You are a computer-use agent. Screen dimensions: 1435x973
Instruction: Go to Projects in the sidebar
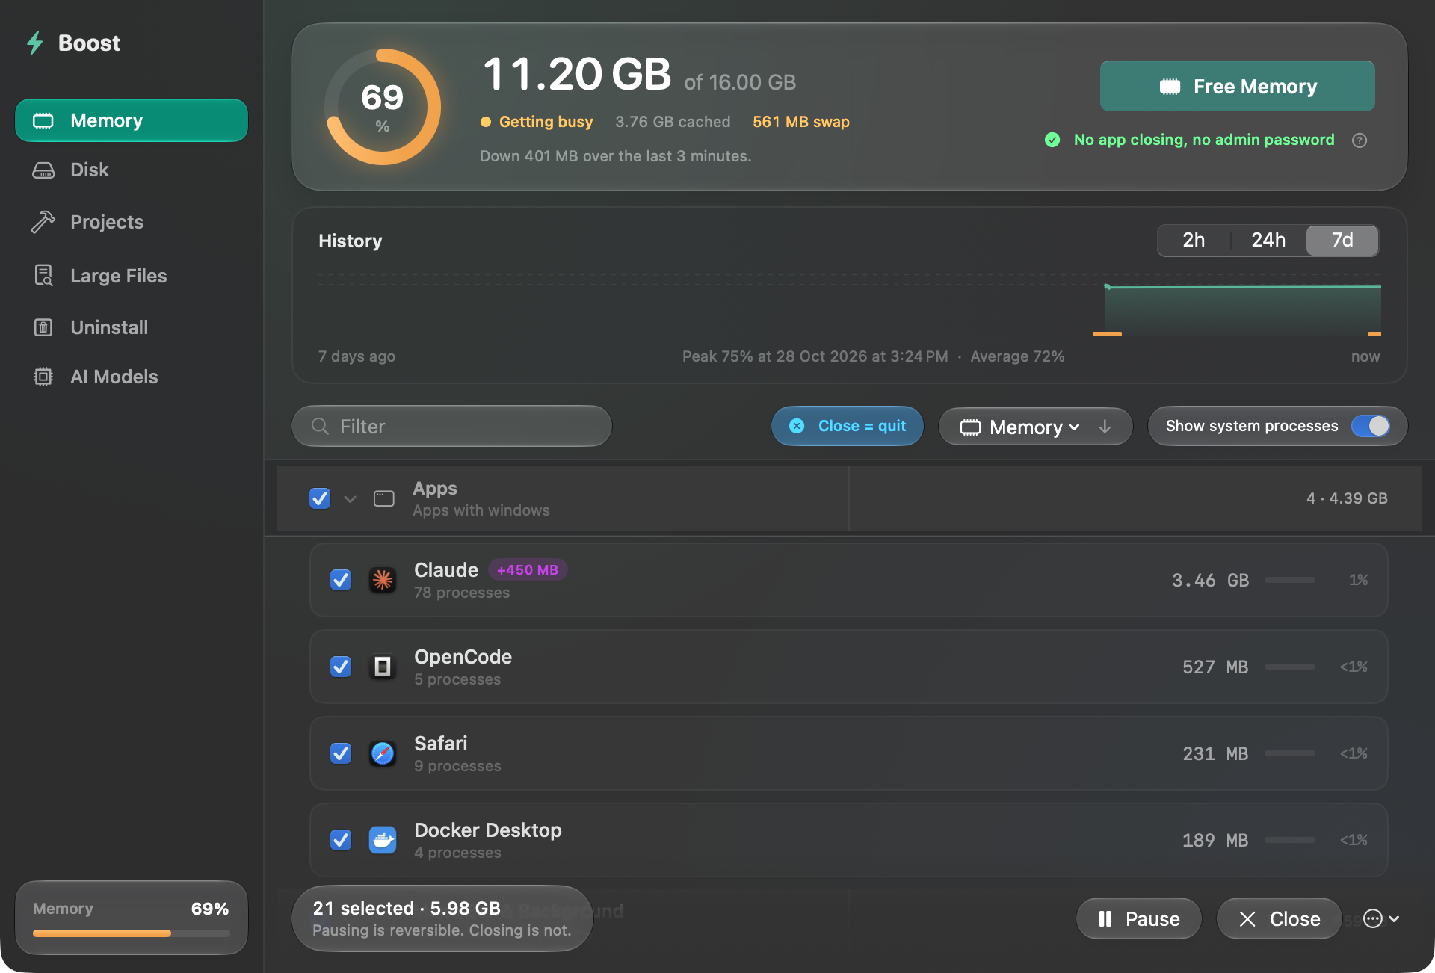tap(132, 222)
